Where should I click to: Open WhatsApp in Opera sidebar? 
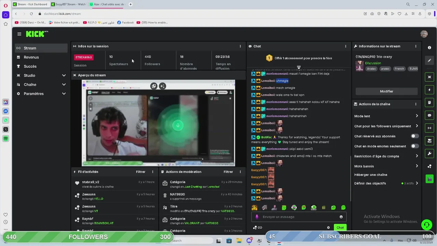(x=5, y=120)
